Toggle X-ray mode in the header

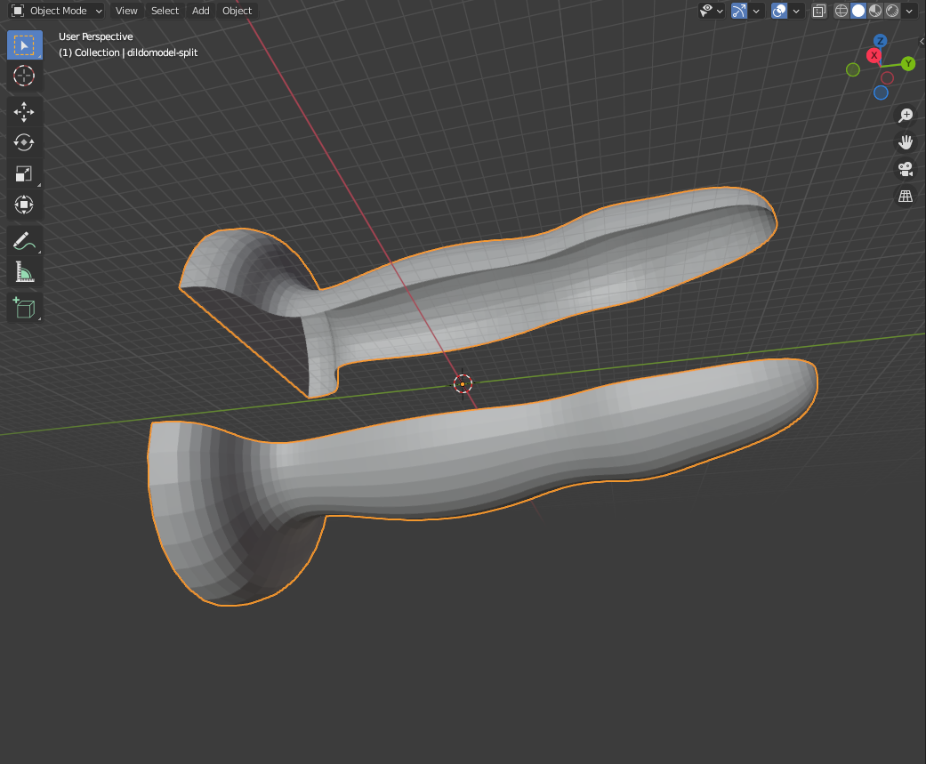[819, 11]
